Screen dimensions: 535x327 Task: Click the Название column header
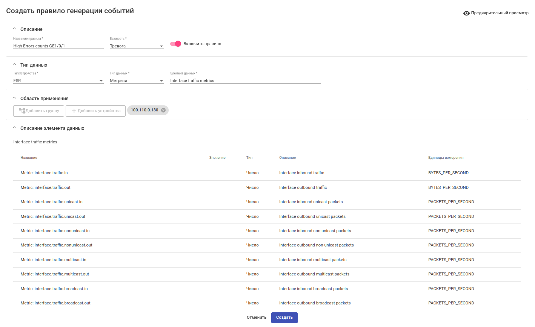[29, 158]
